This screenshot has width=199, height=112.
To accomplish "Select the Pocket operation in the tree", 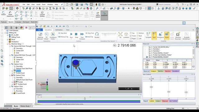I will (18, 71).
